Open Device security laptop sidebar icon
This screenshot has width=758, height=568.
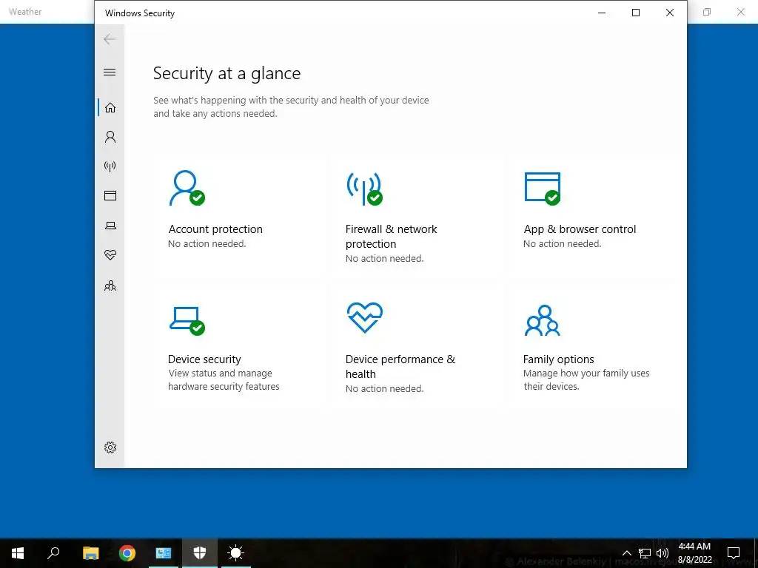(x=110, y=226)
